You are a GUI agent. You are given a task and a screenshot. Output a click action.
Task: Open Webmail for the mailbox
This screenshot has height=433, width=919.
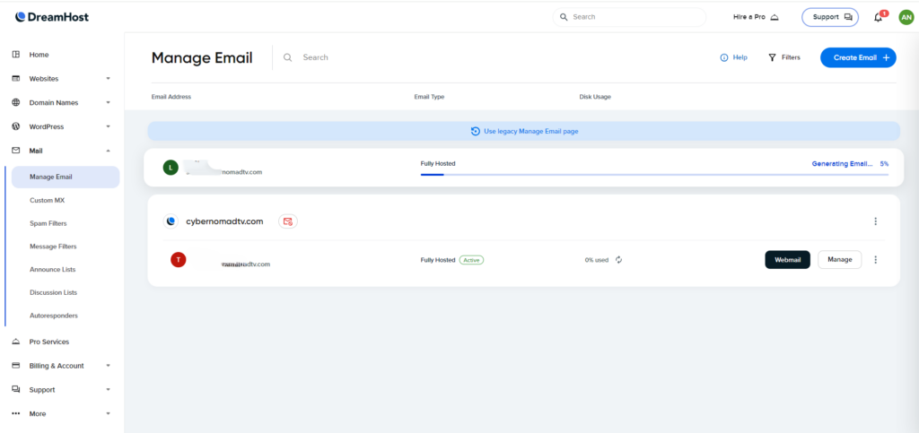tap(787, 260)
